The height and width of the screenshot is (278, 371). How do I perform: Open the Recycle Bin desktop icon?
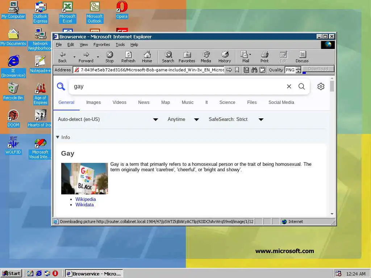point(13,91)
